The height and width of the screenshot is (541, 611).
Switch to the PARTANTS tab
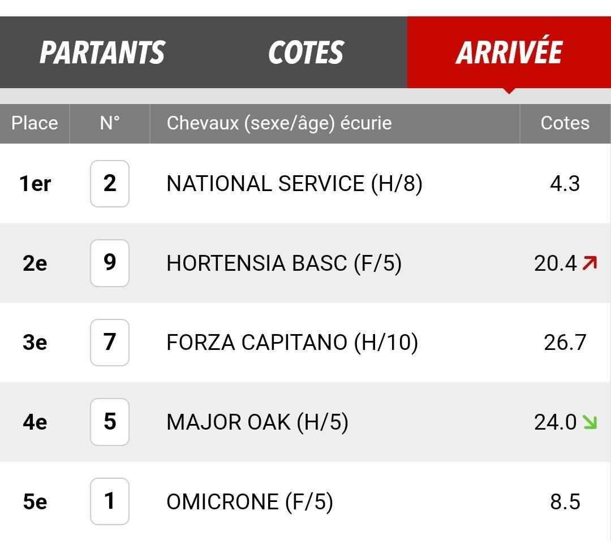pos(102,52)
